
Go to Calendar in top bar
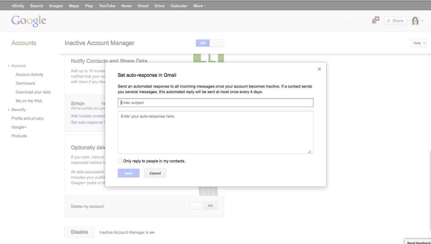(x=179, y=6)
